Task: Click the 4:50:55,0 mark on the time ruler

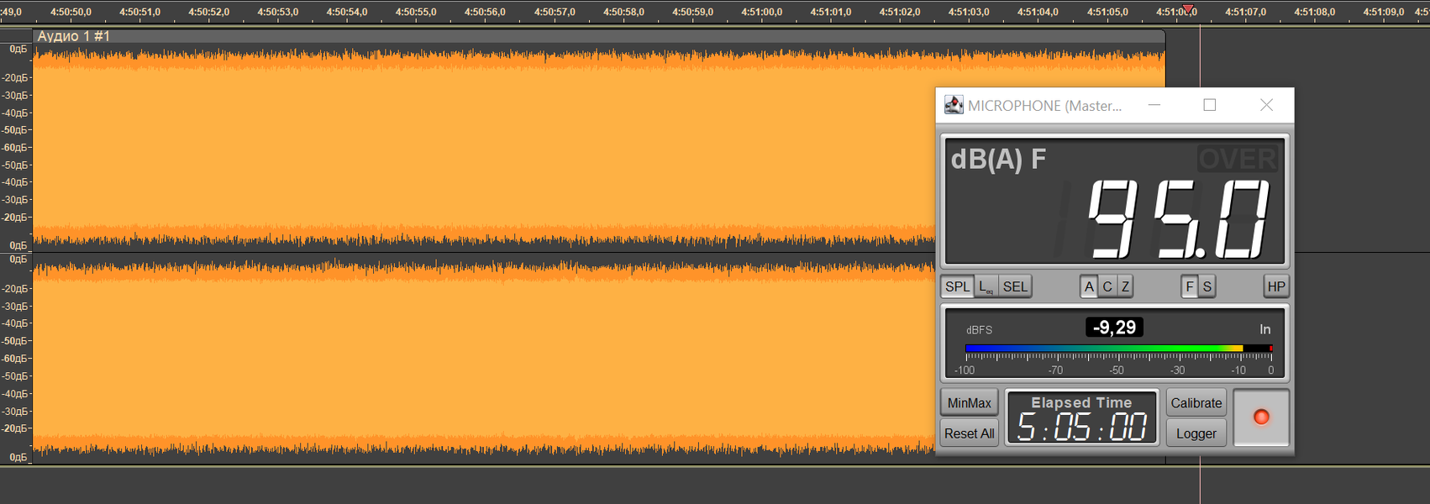Action: (416, 12)
